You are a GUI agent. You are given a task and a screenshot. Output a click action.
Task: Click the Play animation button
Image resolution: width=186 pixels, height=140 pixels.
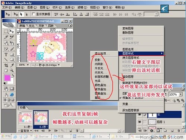(x=50, y=131)
